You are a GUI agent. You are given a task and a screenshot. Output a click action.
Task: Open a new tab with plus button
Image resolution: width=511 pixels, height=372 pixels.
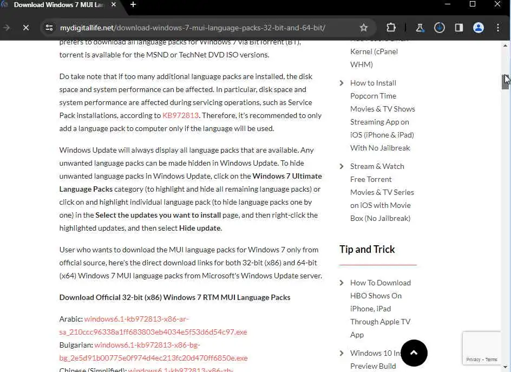(x=133, y=4)
